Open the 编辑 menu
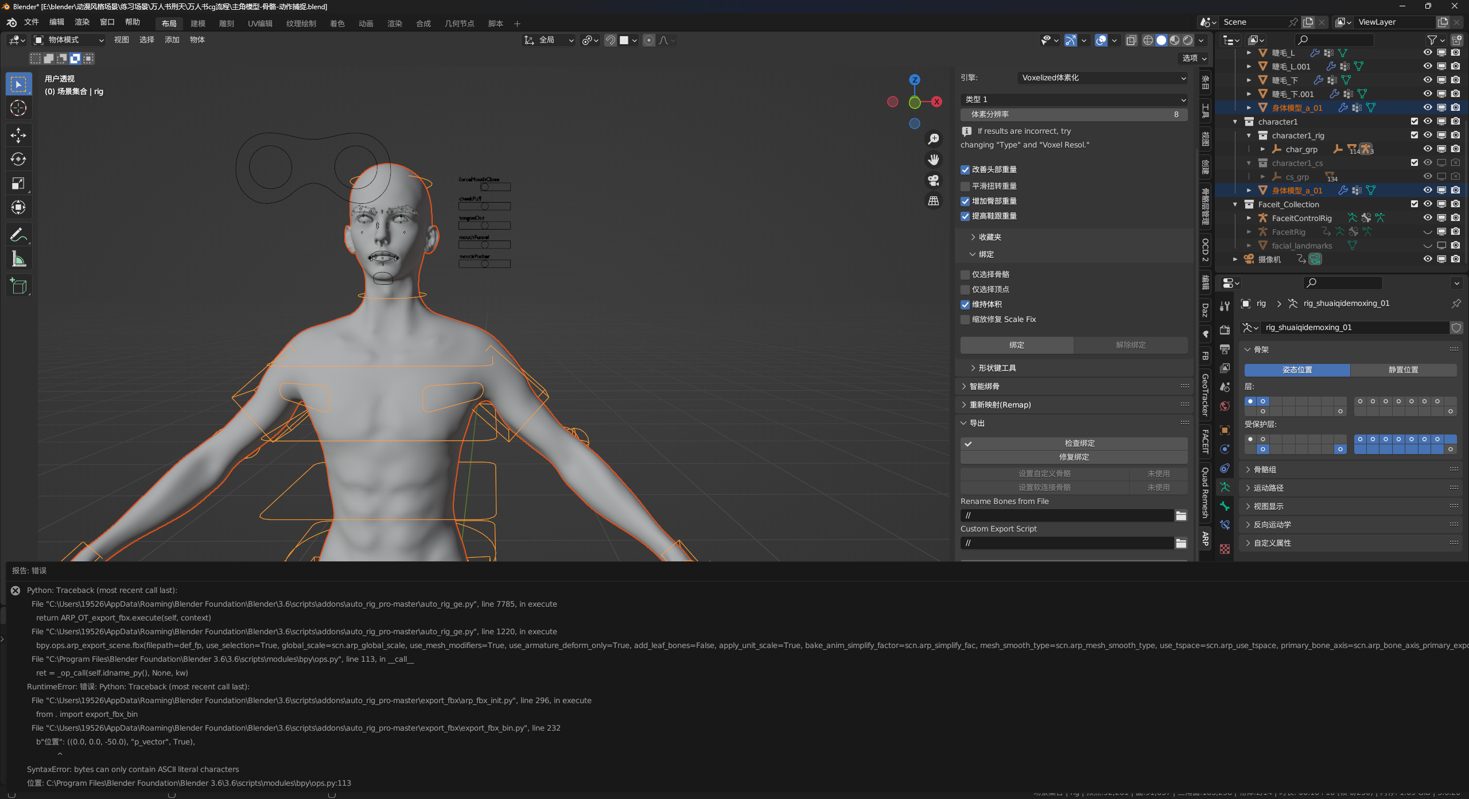Viewport: 1469px width, 799px height. click(x=57, y=22)
